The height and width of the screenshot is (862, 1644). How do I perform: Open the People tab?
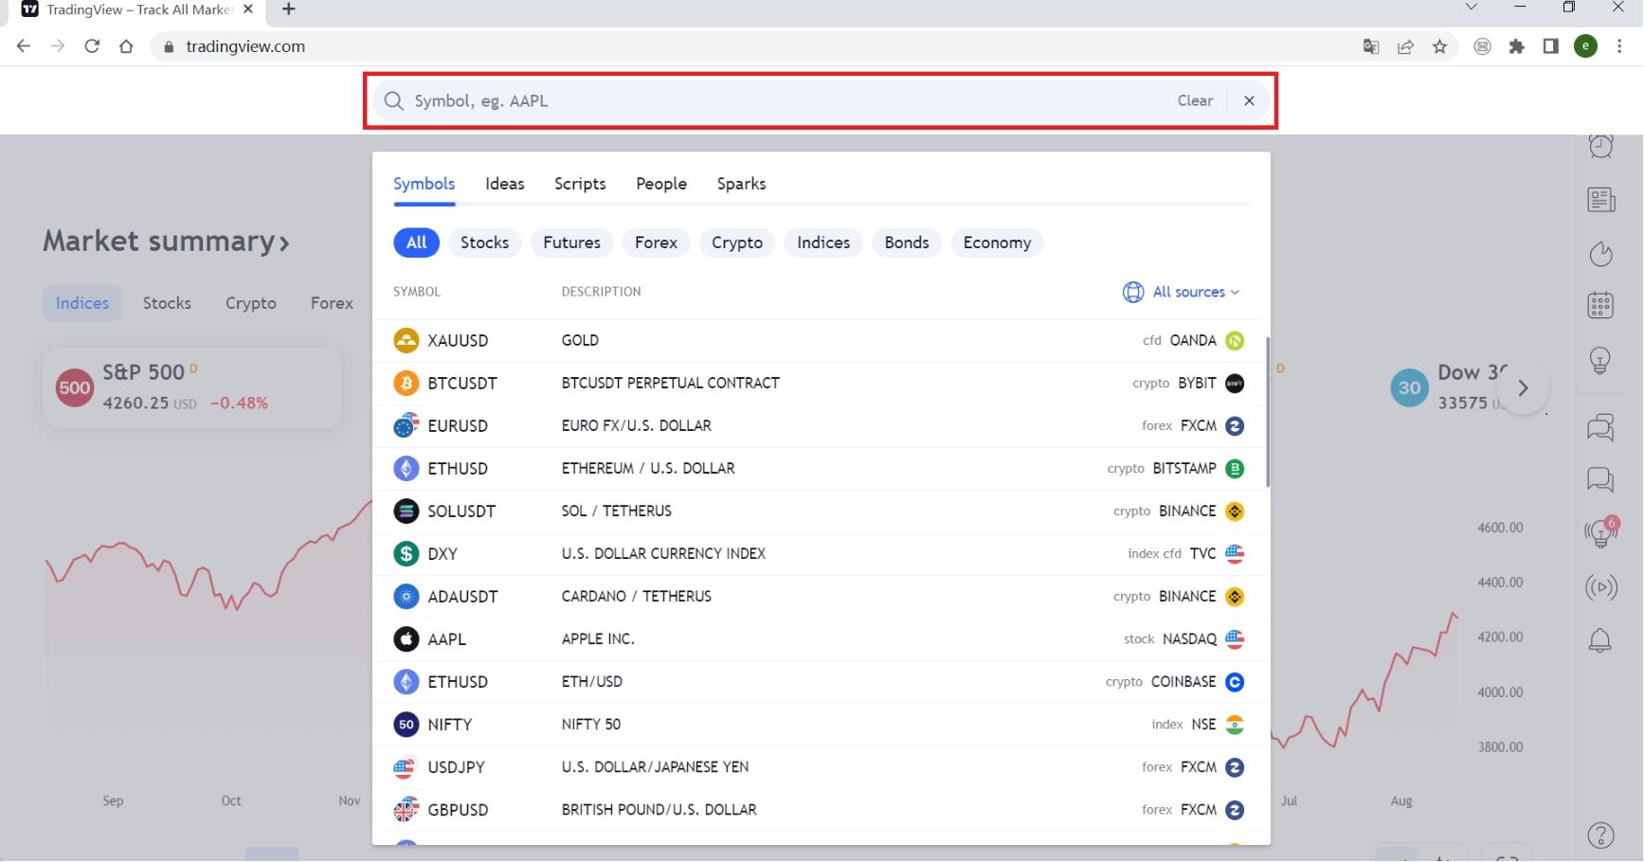[x=660, y=184]
